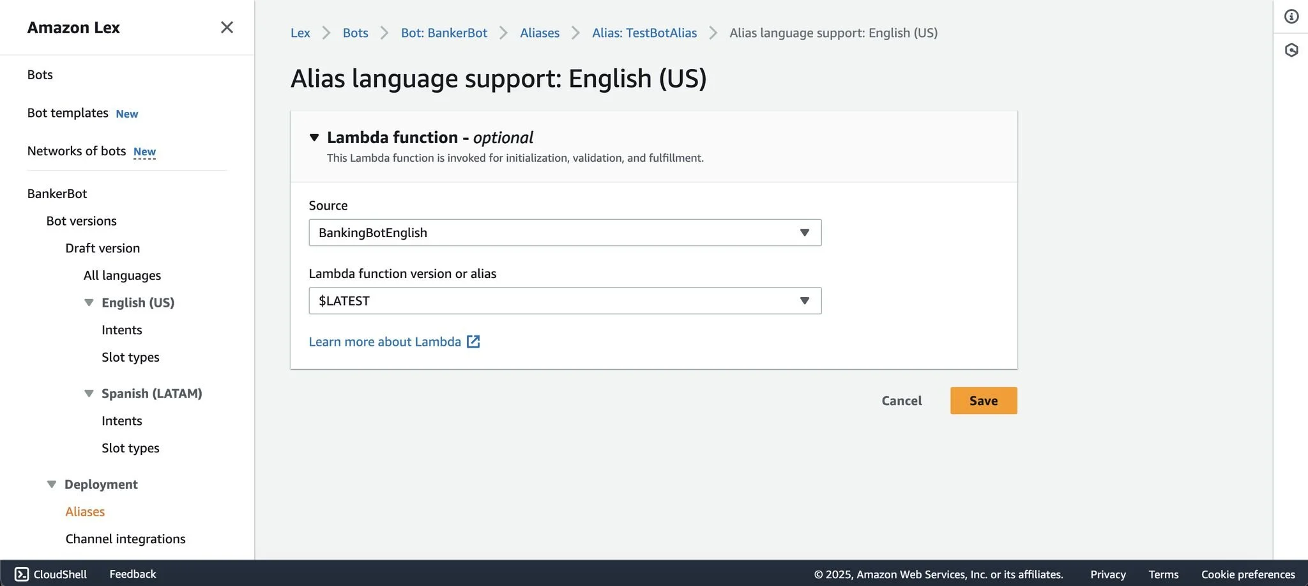Image resolution: width=1308 pixels, height=586 pixels.
Task: Save the alias language settings
Action: [983, 401]
